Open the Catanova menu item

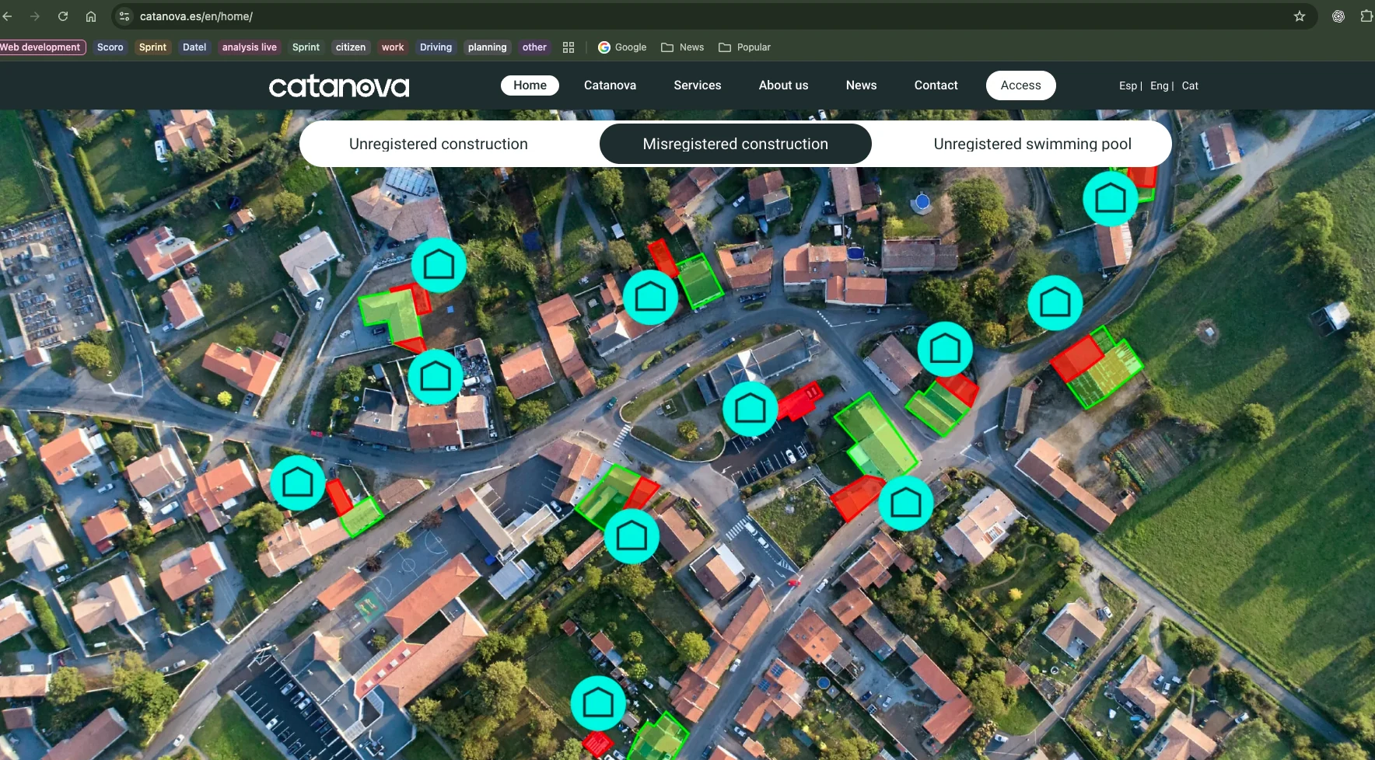tap(610, 85)
